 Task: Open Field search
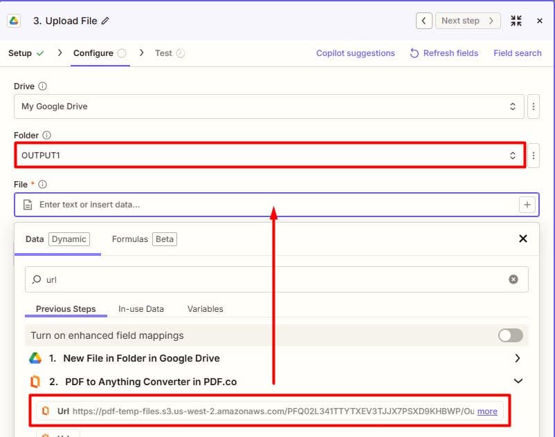pyautogui.click(x=518, y=53)
